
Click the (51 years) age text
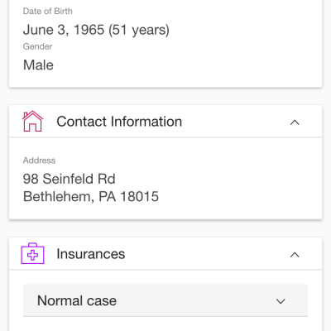(139, 30)
